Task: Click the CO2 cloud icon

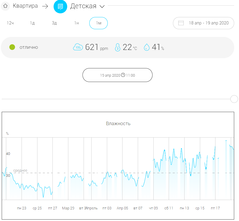Action: click(78, 47)
